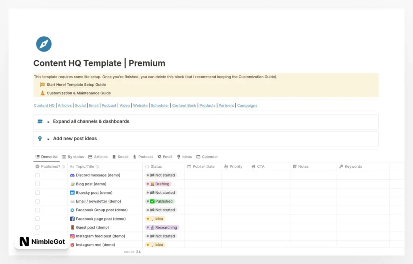The width and height of the screenshot is (413, 264).
Task: Open the Calendar view tab
Action: click(x=207, y=157)
